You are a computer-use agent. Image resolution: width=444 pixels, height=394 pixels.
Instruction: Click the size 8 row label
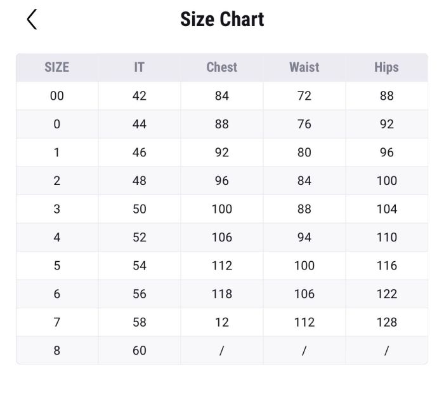click(x=57, y=350)
